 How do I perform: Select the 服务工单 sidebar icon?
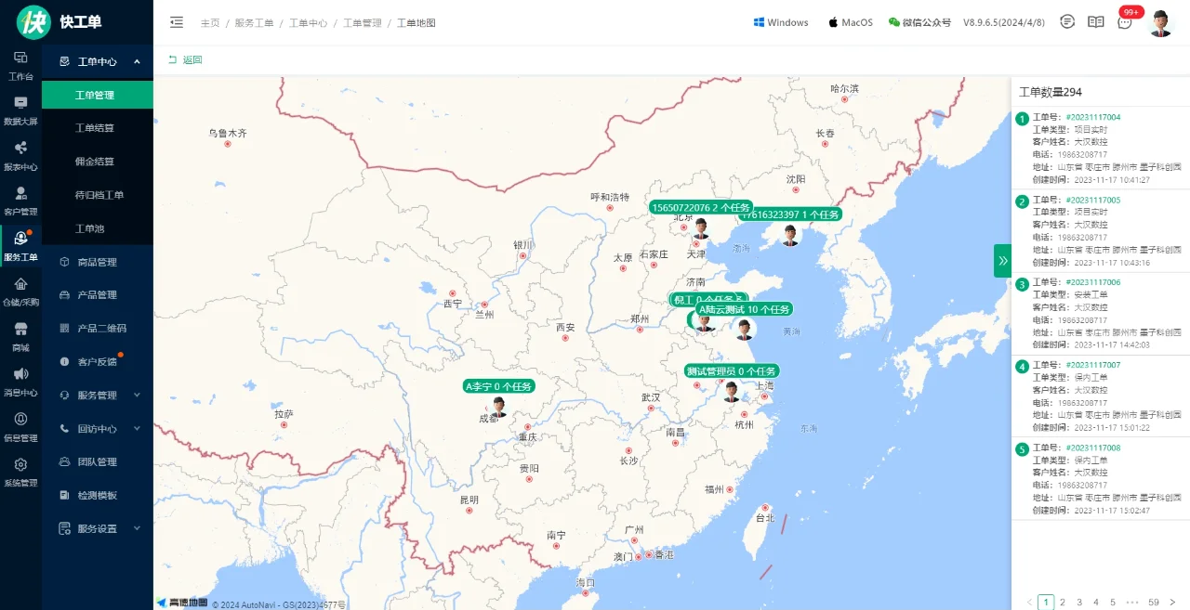(20, 243)
